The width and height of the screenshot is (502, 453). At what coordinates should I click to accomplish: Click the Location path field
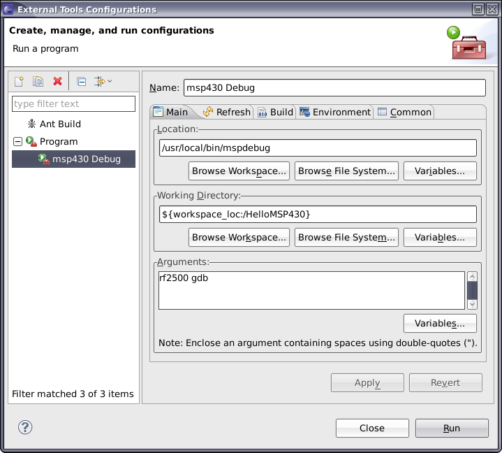[318, 148]
